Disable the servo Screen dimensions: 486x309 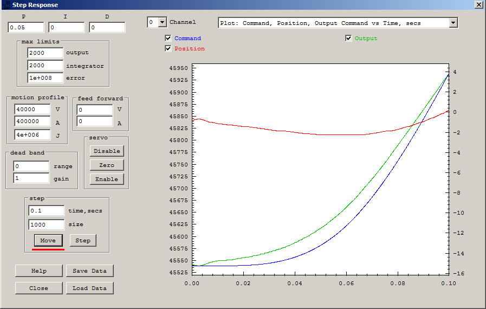pos(107,151)
